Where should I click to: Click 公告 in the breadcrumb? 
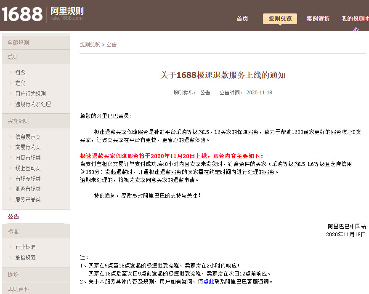tap(111, 45)
